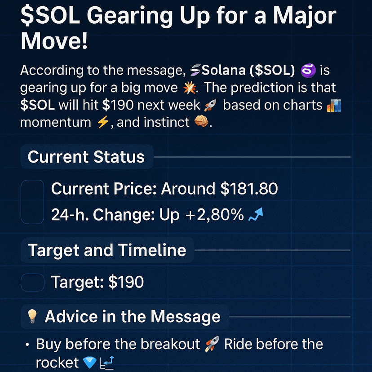Click the lightning bolt emoji after 'momentum'
This screenshot has height=372, width=372.
coord(103,123)
